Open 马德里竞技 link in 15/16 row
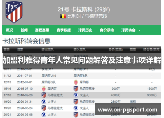 (87, 89)
